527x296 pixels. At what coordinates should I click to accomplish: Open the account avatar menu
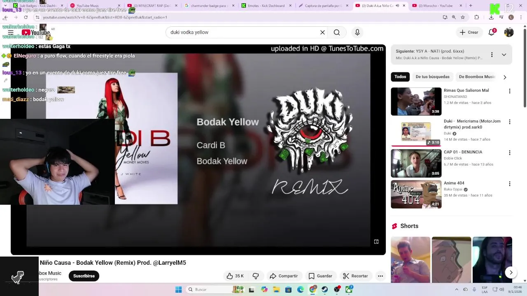[509, 32]
